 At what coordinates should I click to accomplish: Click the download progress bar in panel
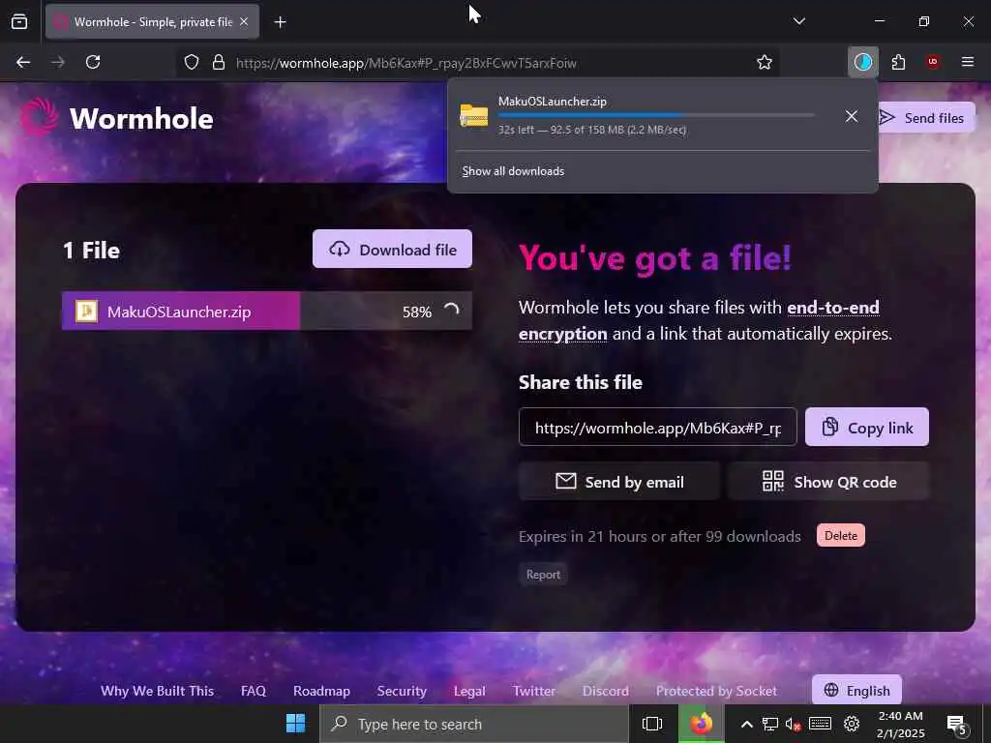point(656,115)
